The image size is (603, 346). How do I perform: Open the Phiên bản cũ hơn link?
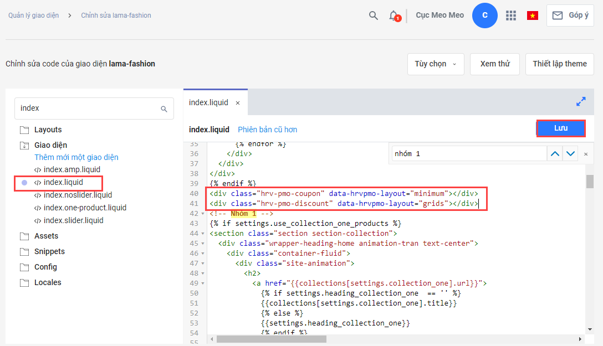[267, 130]
